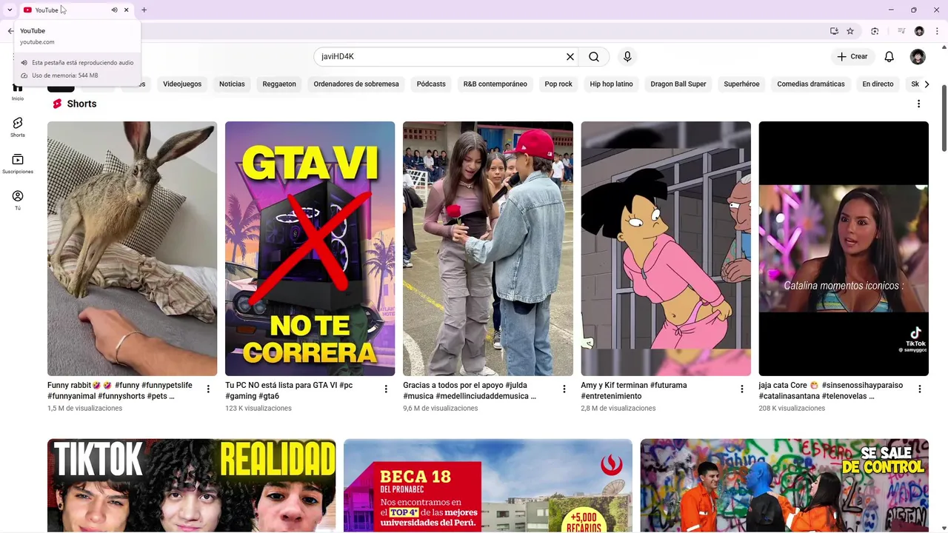This screenshot has width=948, height=533.
Task: Click the title 'Funny rabbit' short link
Action: coord(120,390)
